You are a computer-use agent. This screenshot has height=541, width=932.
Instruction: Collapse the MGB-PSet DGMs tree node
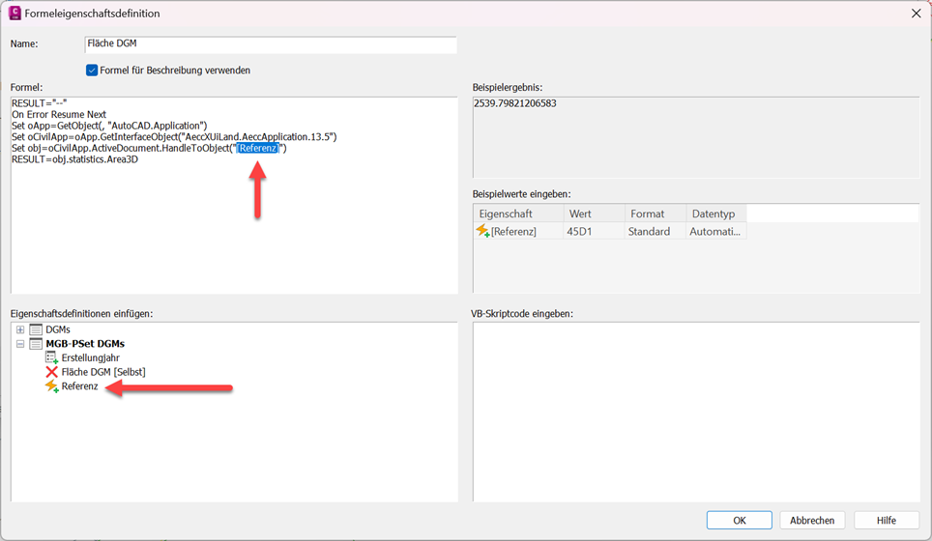tap(20, 343)
